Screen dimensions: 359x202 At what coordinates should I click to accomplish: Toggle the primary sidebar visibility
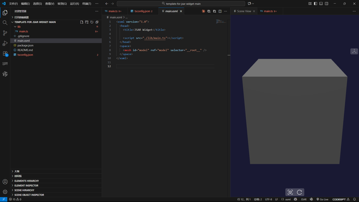315,4
